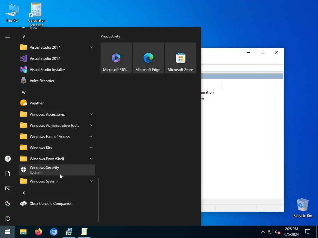
Task: Expand the Windows System folder
Action: 57,181
